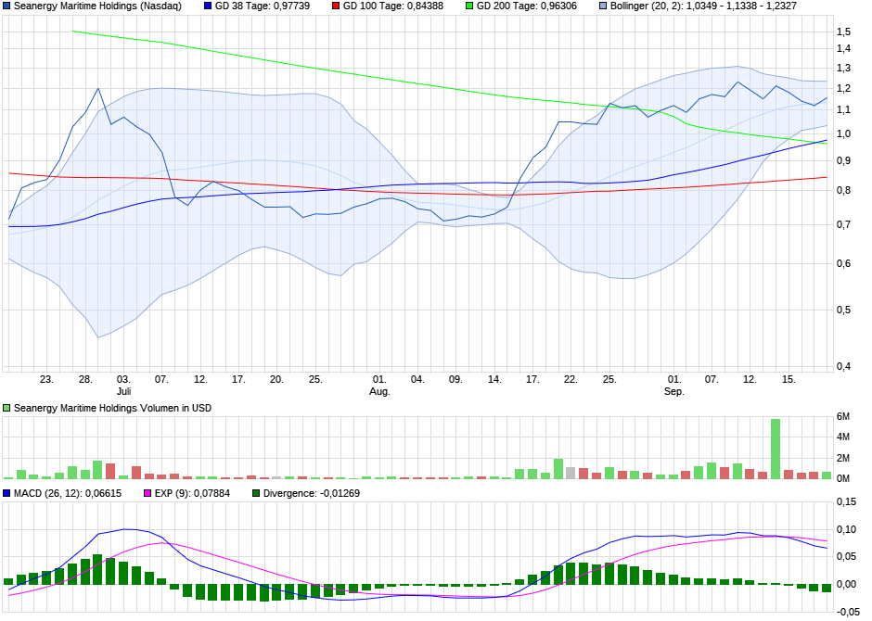Click the Juli label on the time axis
Viewport: 872px width, 621px height.
(122, 390)
